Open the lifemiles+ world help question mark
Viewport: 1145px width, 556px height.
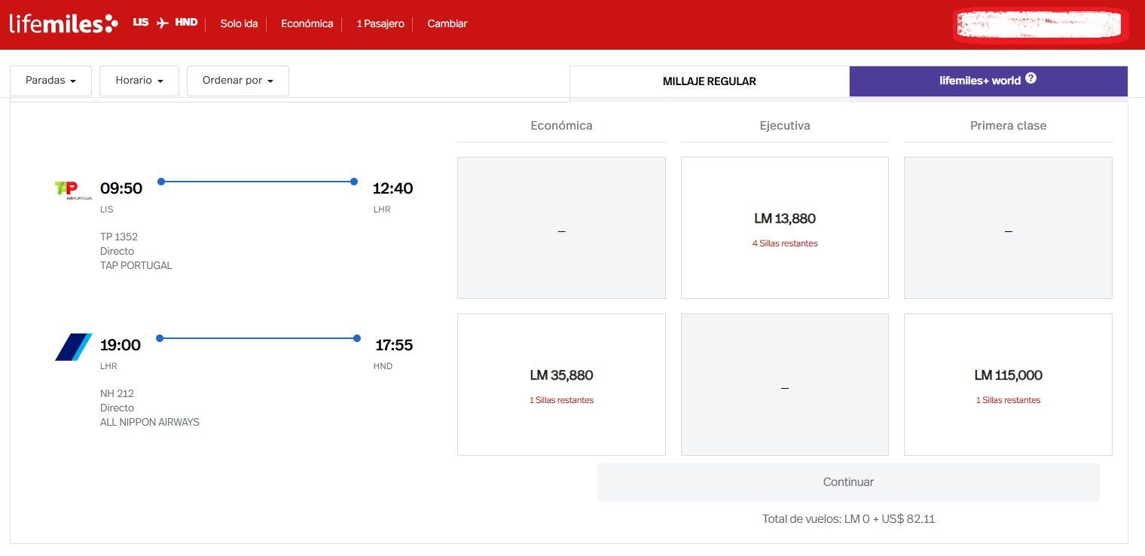click(1030, 78)
